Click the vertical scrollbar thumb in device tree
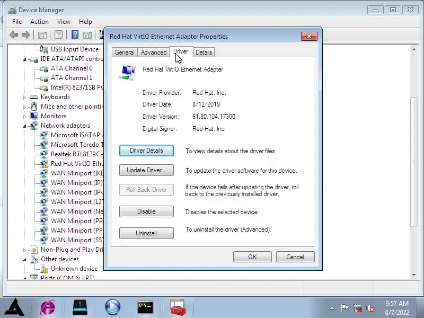 (x=414, y=162)
